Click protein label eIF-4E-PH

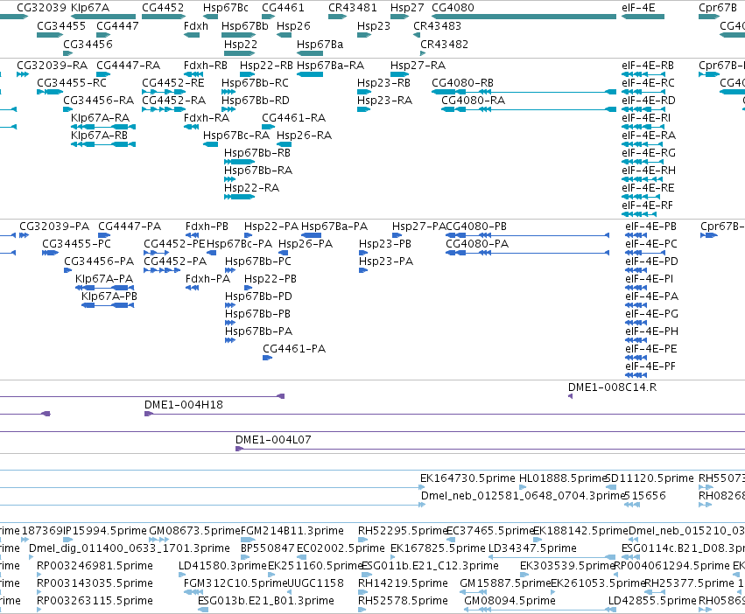pos(651,331)
